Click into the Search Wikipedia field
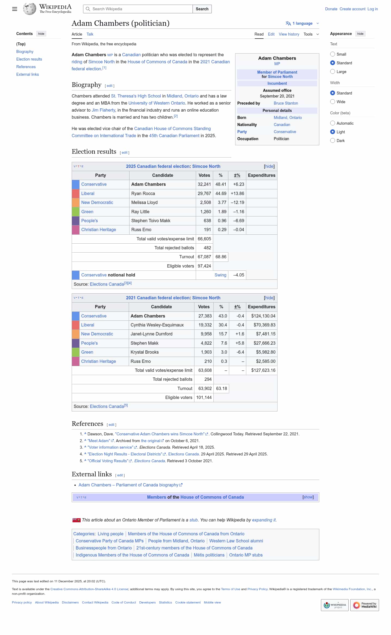This screenshot has width=391, height=635. (141, 9)
